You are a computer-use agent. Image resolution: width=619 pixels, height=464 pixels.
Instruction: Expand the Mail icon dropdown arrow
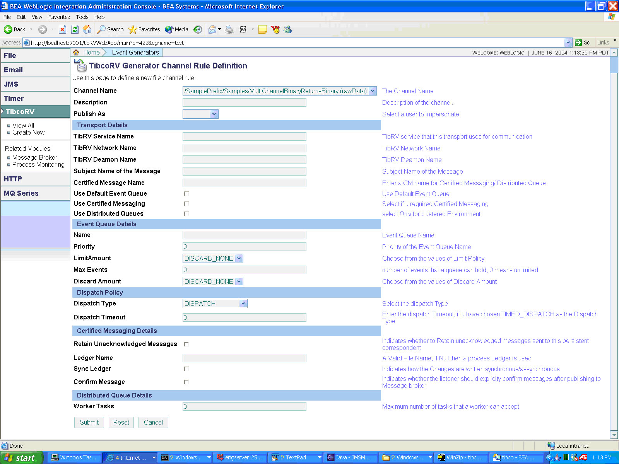coord(219,29)
